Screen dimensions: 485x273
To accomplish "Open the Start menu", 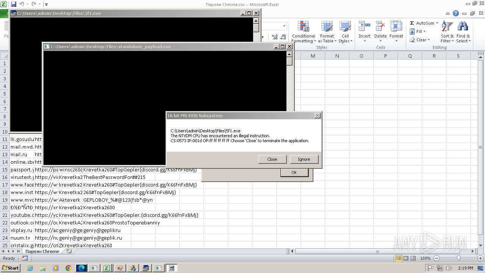I will point(10,268).
